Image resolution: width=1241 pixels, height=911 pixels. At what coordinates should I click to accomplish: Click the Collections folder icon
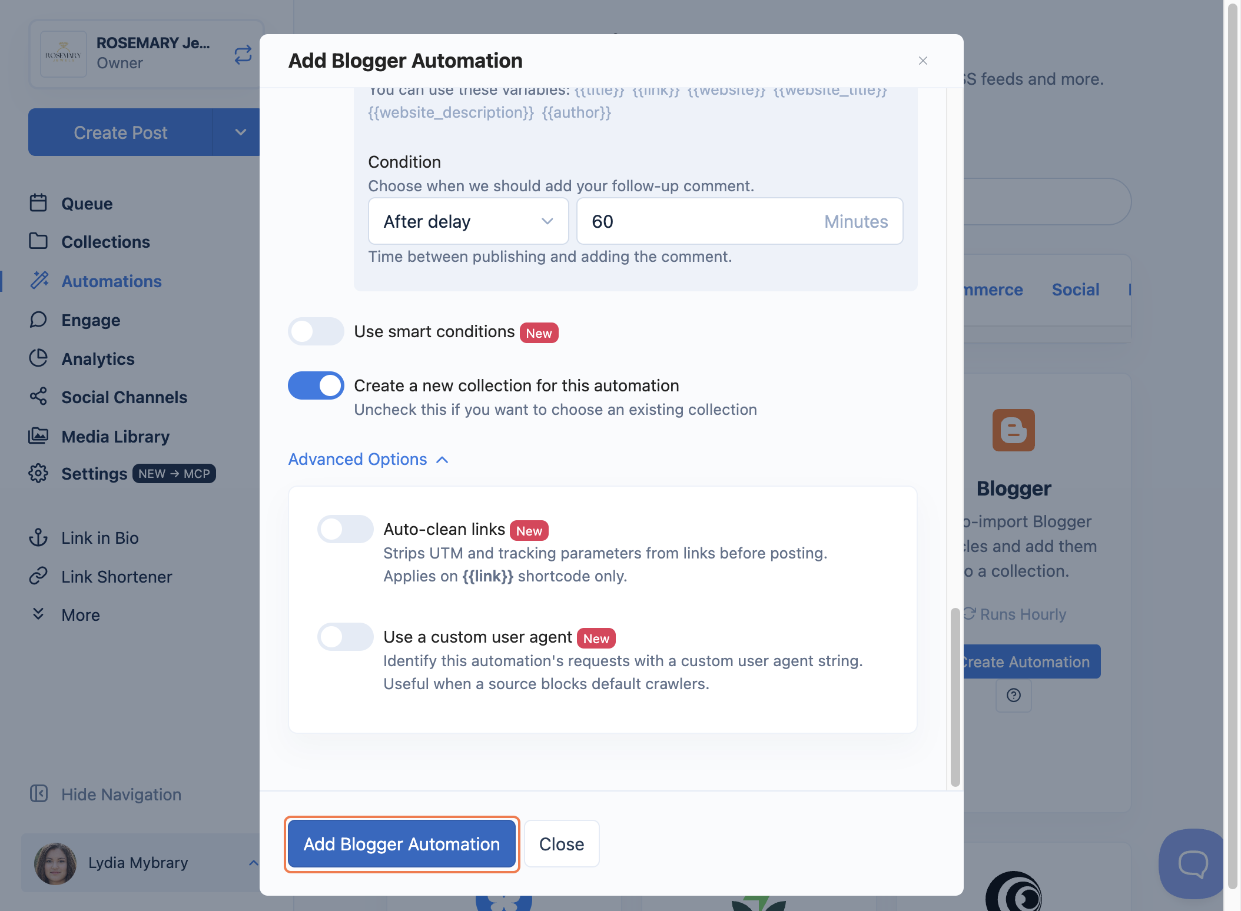(x=38, y=241)
